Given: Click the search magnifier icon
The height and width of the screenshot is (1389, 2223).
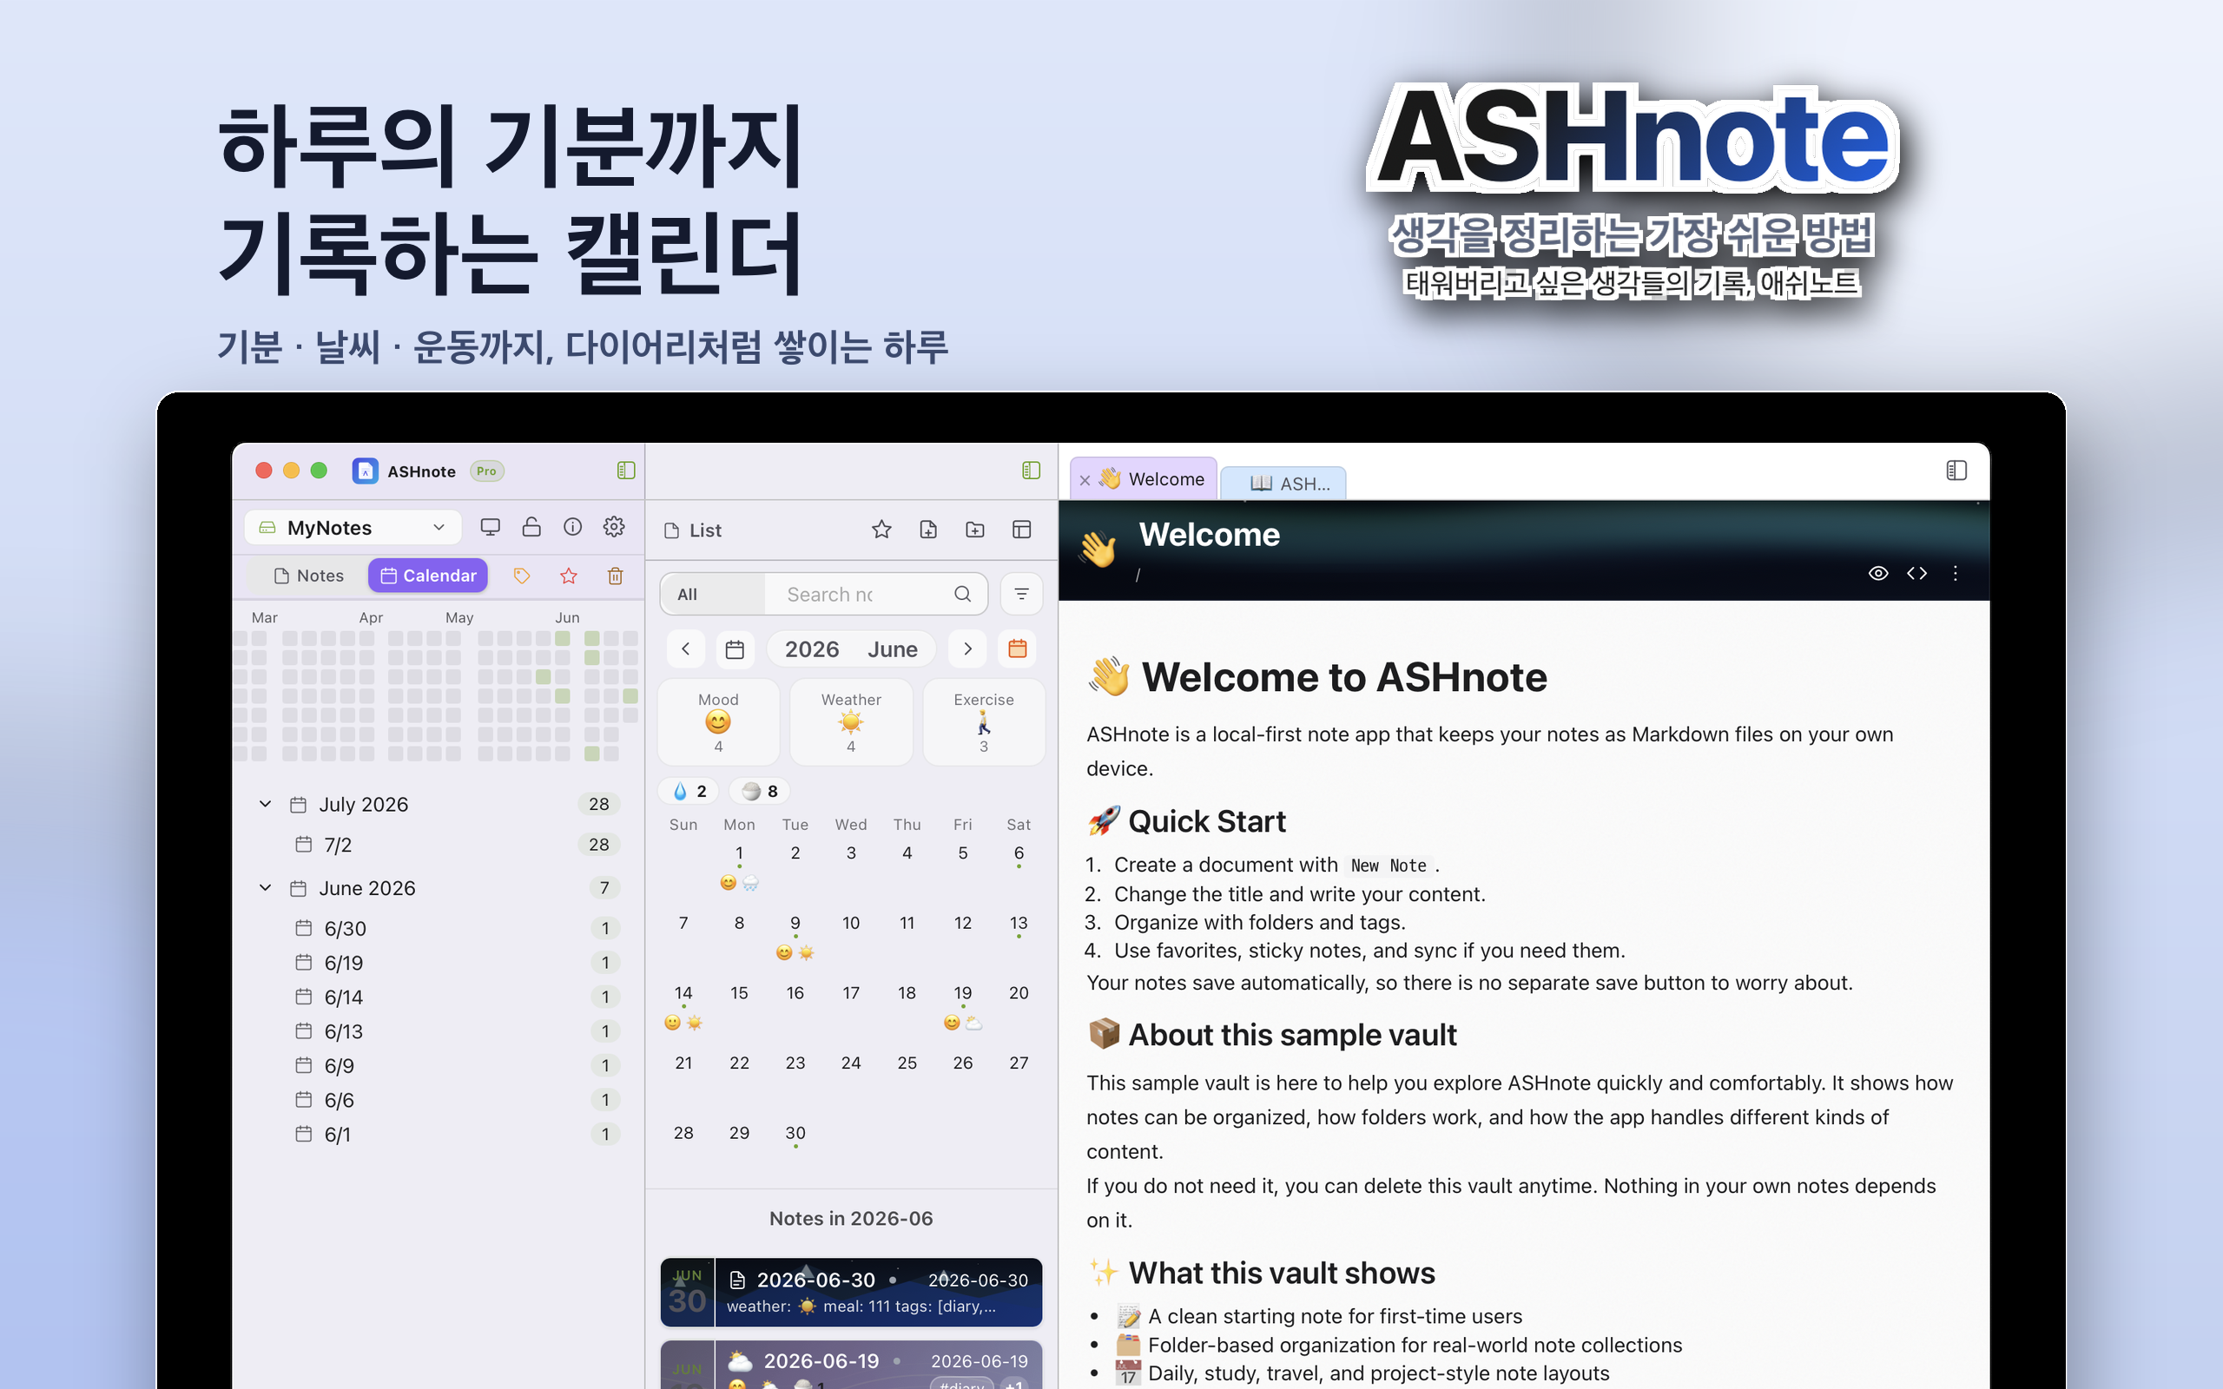Looking at the screenshot, I should tap(963, 595).
